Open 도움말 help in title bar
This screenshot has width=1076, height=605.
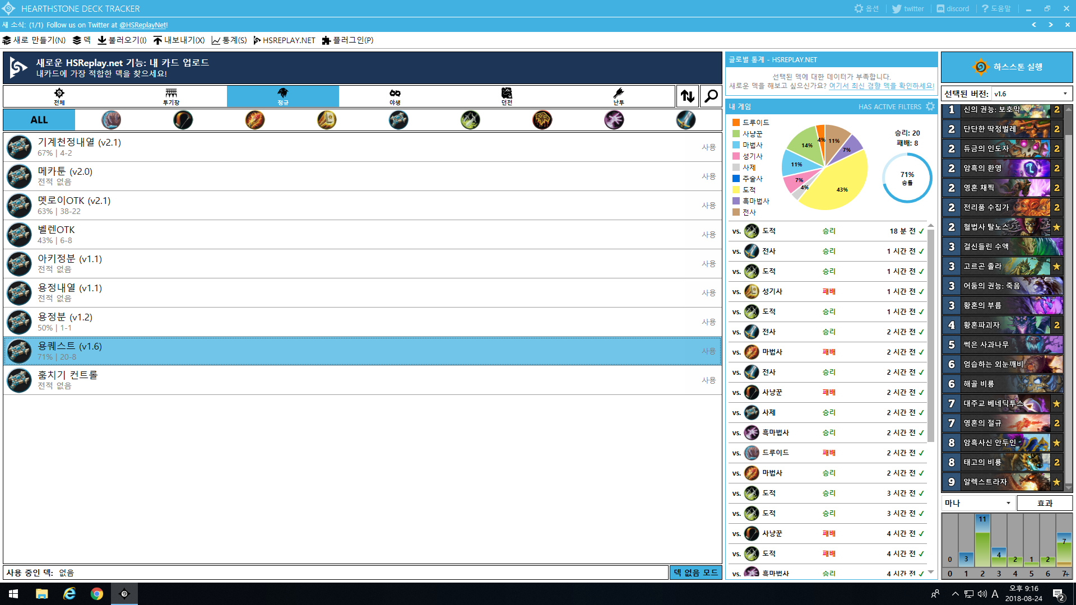[996, 8]
